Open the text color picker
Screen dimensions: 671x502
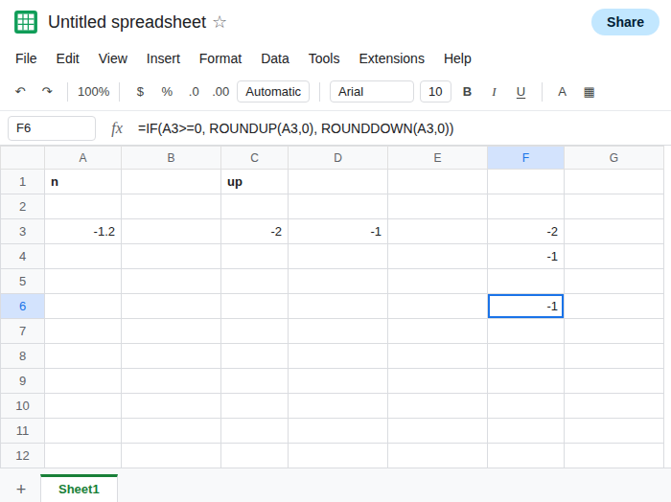pyautogui.click(x=562, y=92)
